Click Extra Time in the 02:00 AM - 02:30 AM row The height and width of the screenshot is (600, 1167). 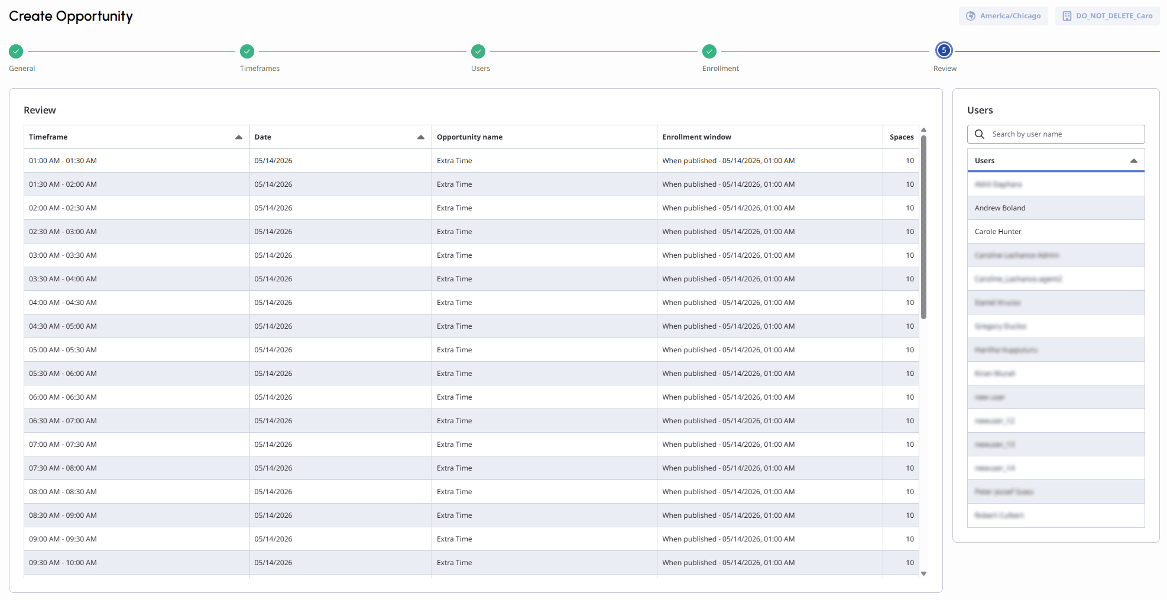(x=455, y=208)
